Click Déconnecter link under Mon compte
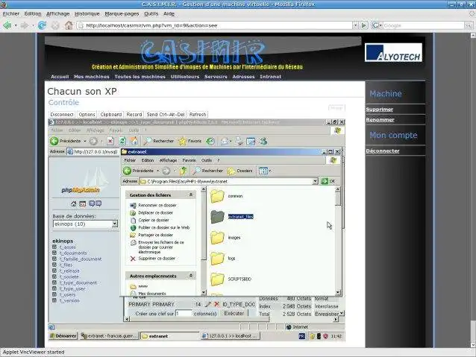The height and width of the screenshot is (357, 476). coord(383,151)
